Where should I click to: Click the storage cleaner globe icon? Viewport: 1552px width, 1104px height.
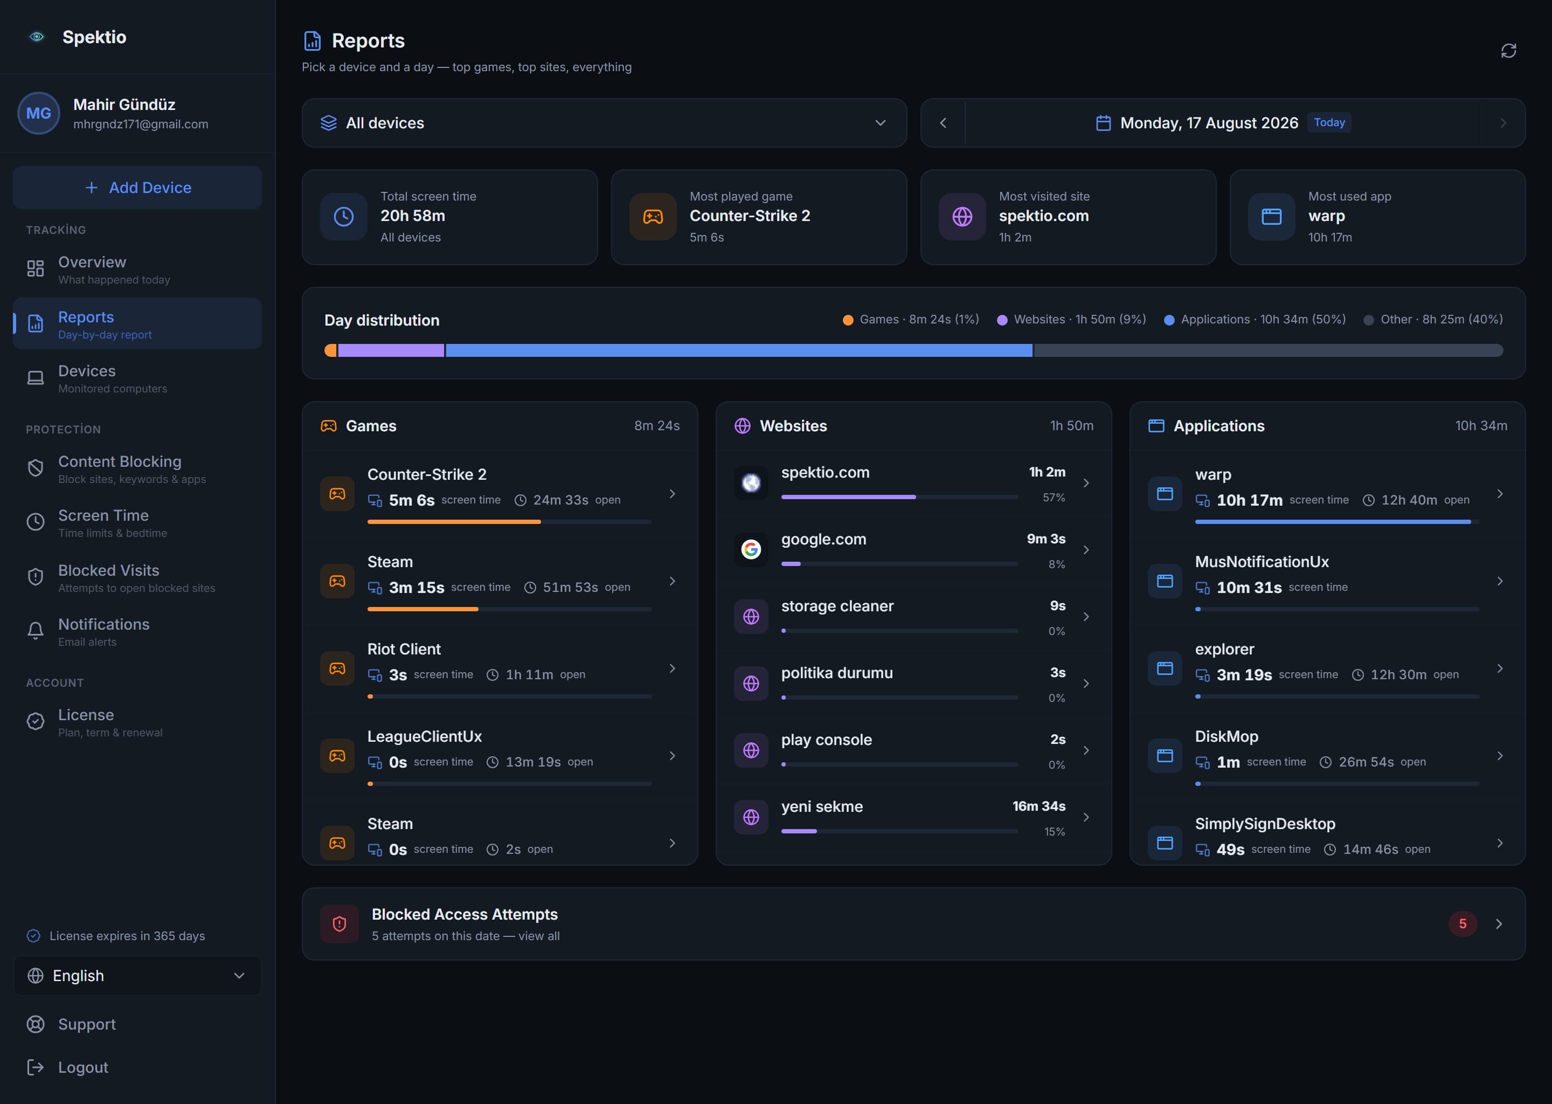[x=751, y=617]
